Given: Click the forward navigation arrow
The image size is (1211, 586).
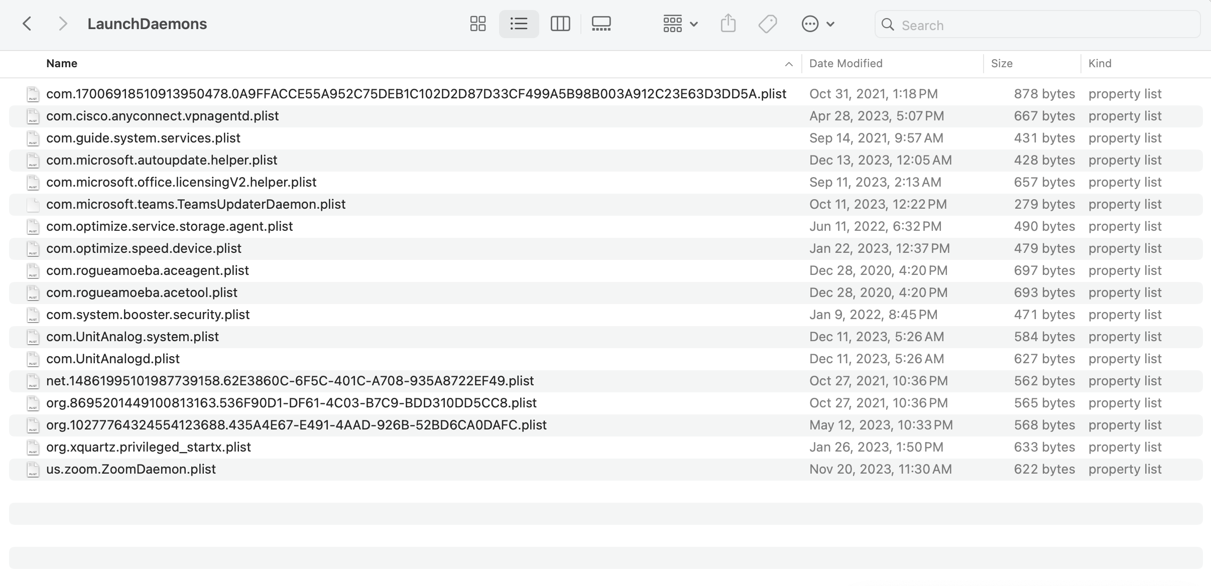Looking at the screenshot, I should 63,24.
